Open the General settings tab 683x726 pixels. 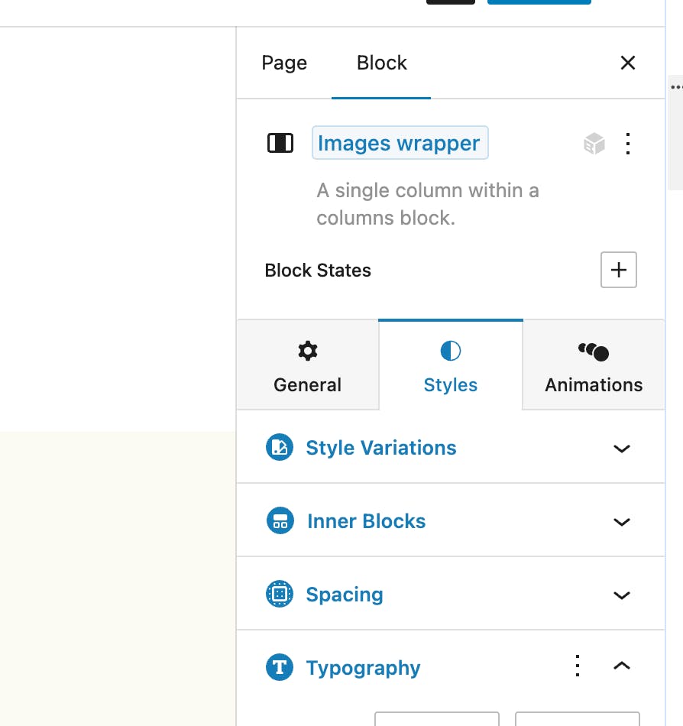[308, 366]
